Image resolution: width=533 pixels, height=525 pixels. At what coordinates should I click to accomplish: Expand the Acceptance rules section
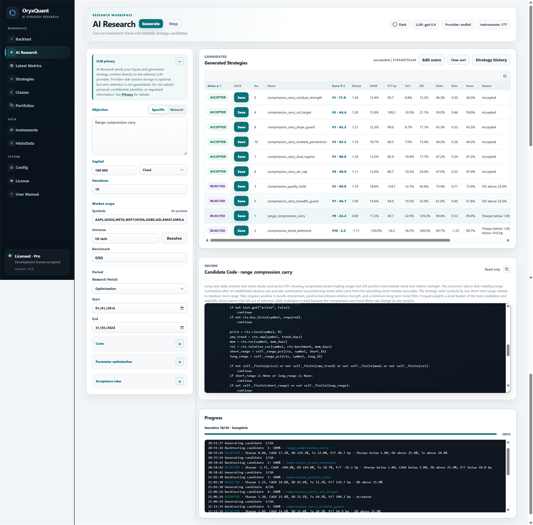(x=180, y=382)
